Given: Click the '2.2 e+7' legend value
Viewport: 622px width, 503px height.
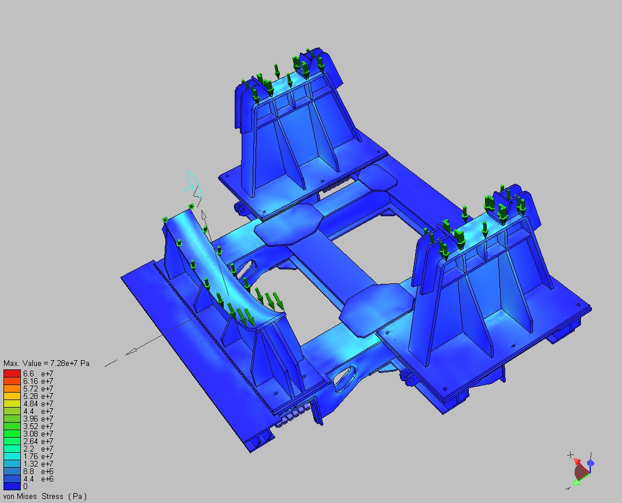Looking at the screenshot, I should [x=38, y=449].
